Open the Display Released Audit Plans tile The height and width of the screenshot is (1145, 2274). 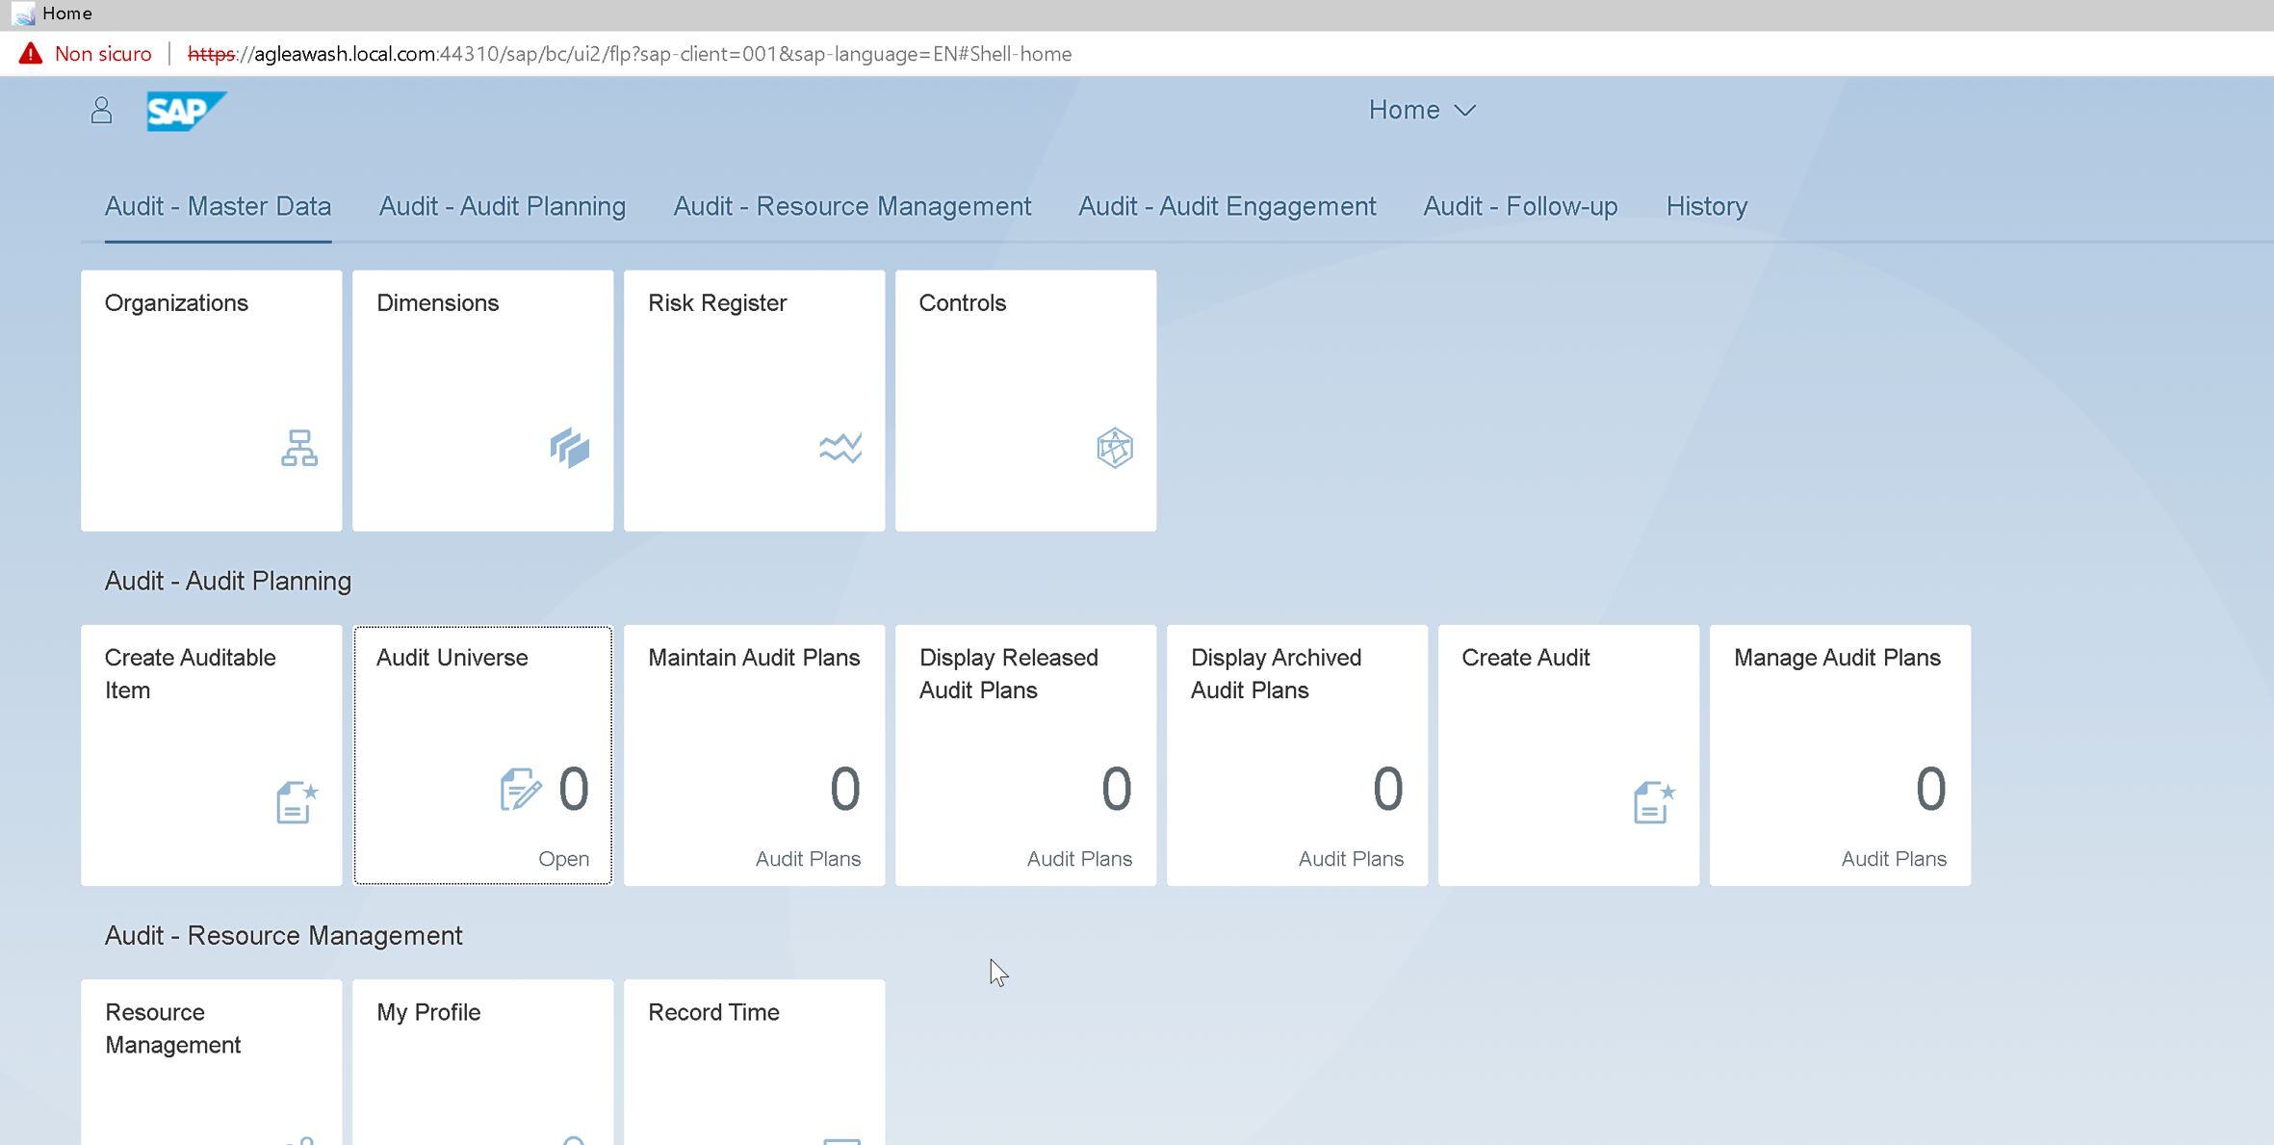pyautogui.click(x=1025, y=756)
